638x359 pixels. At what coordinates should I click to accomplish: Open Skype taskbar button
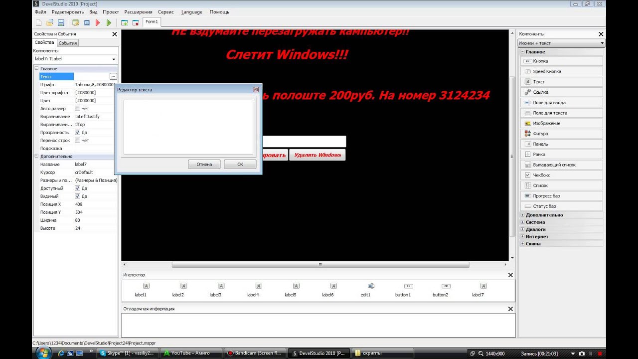[129, 353]
